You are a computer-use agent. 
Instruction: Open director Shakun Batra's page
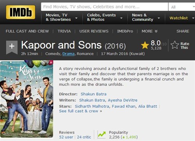point(94,94)
